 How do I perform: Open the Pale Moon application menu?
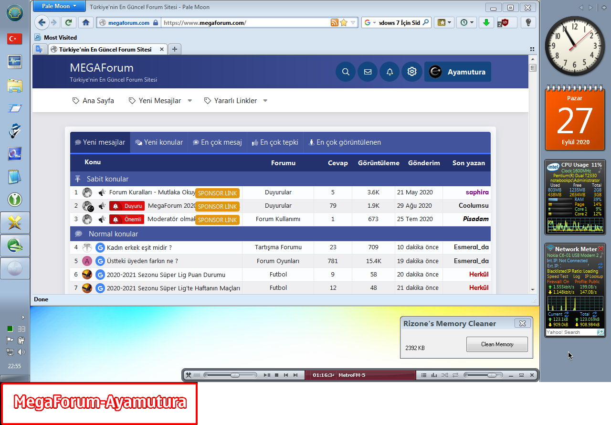60,6
